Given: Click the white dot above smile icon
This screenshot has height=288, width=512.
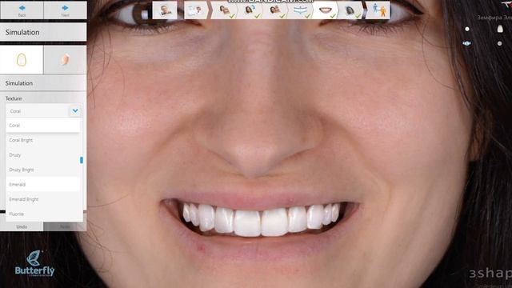Looking at the screenshot, I should pyautogui.click(x=467, y=29).
